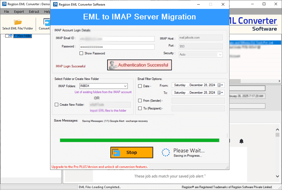Click the Authentication Successful button
This screenshot has height=190, width=282.
139,65
